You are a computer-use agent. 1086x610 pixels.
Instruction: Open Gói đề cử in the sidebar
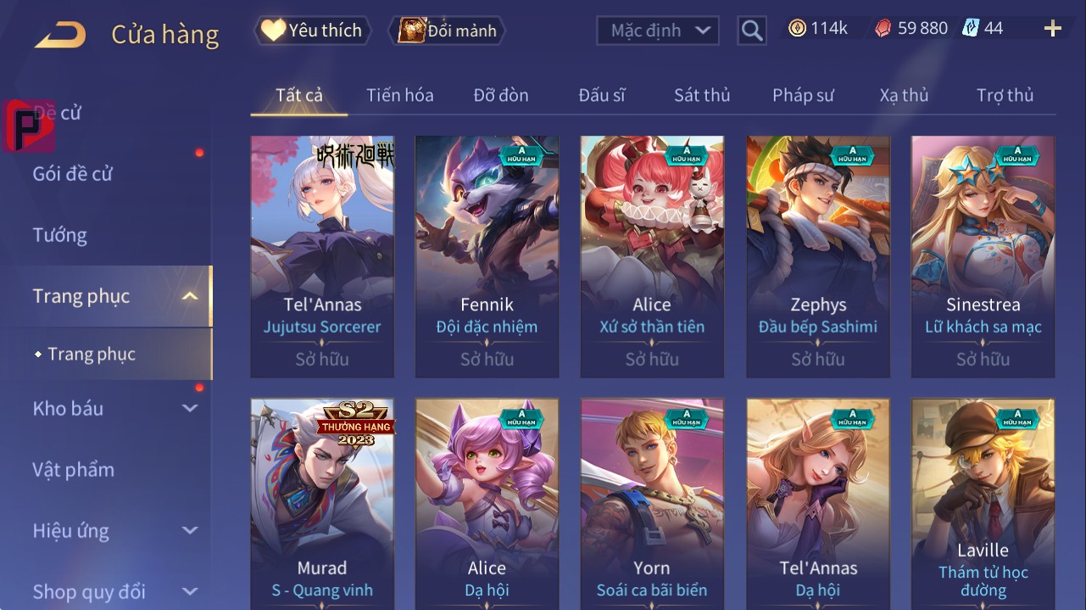coord(72,174)
